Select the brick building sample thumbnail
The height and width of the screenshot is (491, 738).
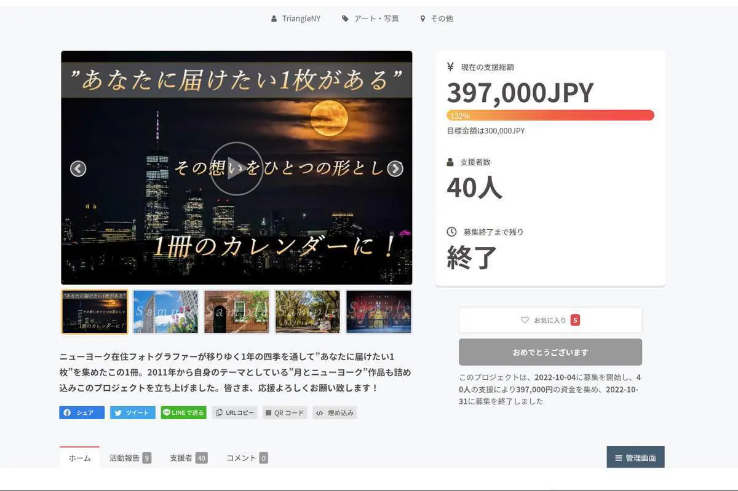point(237,312)
